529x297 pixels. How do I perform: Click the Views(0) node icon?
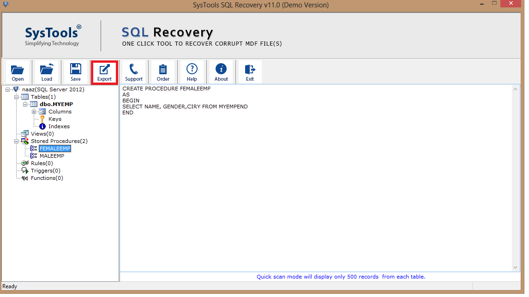25,134
